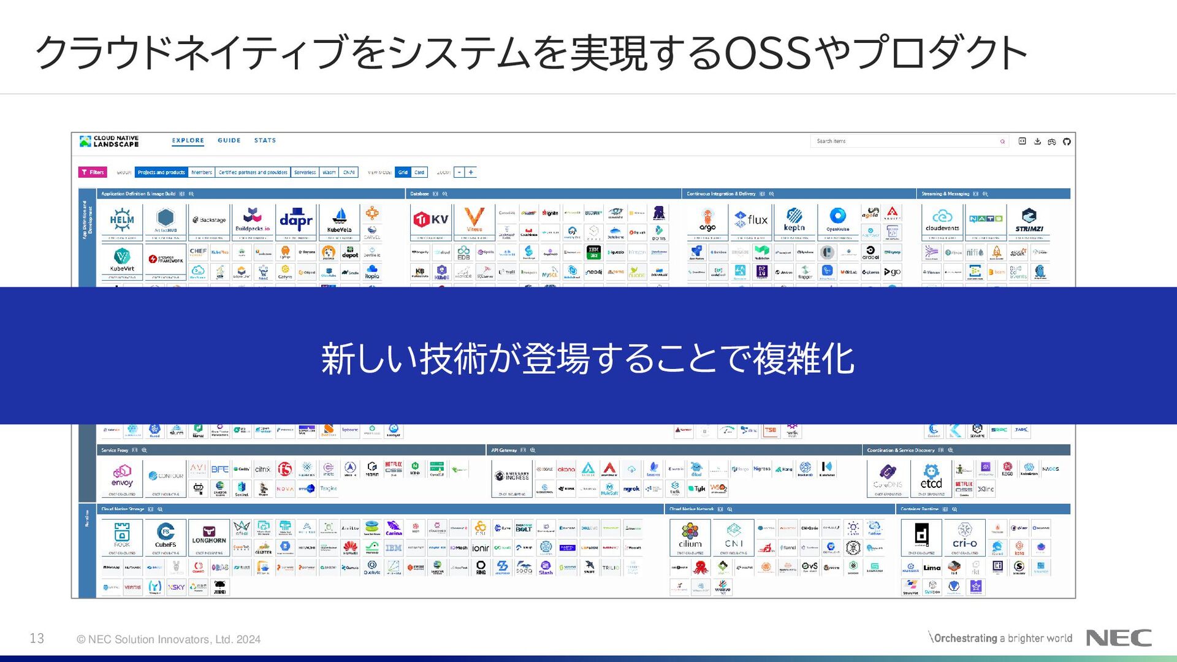Select the Members group
Image resolution: width=1177 pixels, height=662 pixels.
(202, 172)
